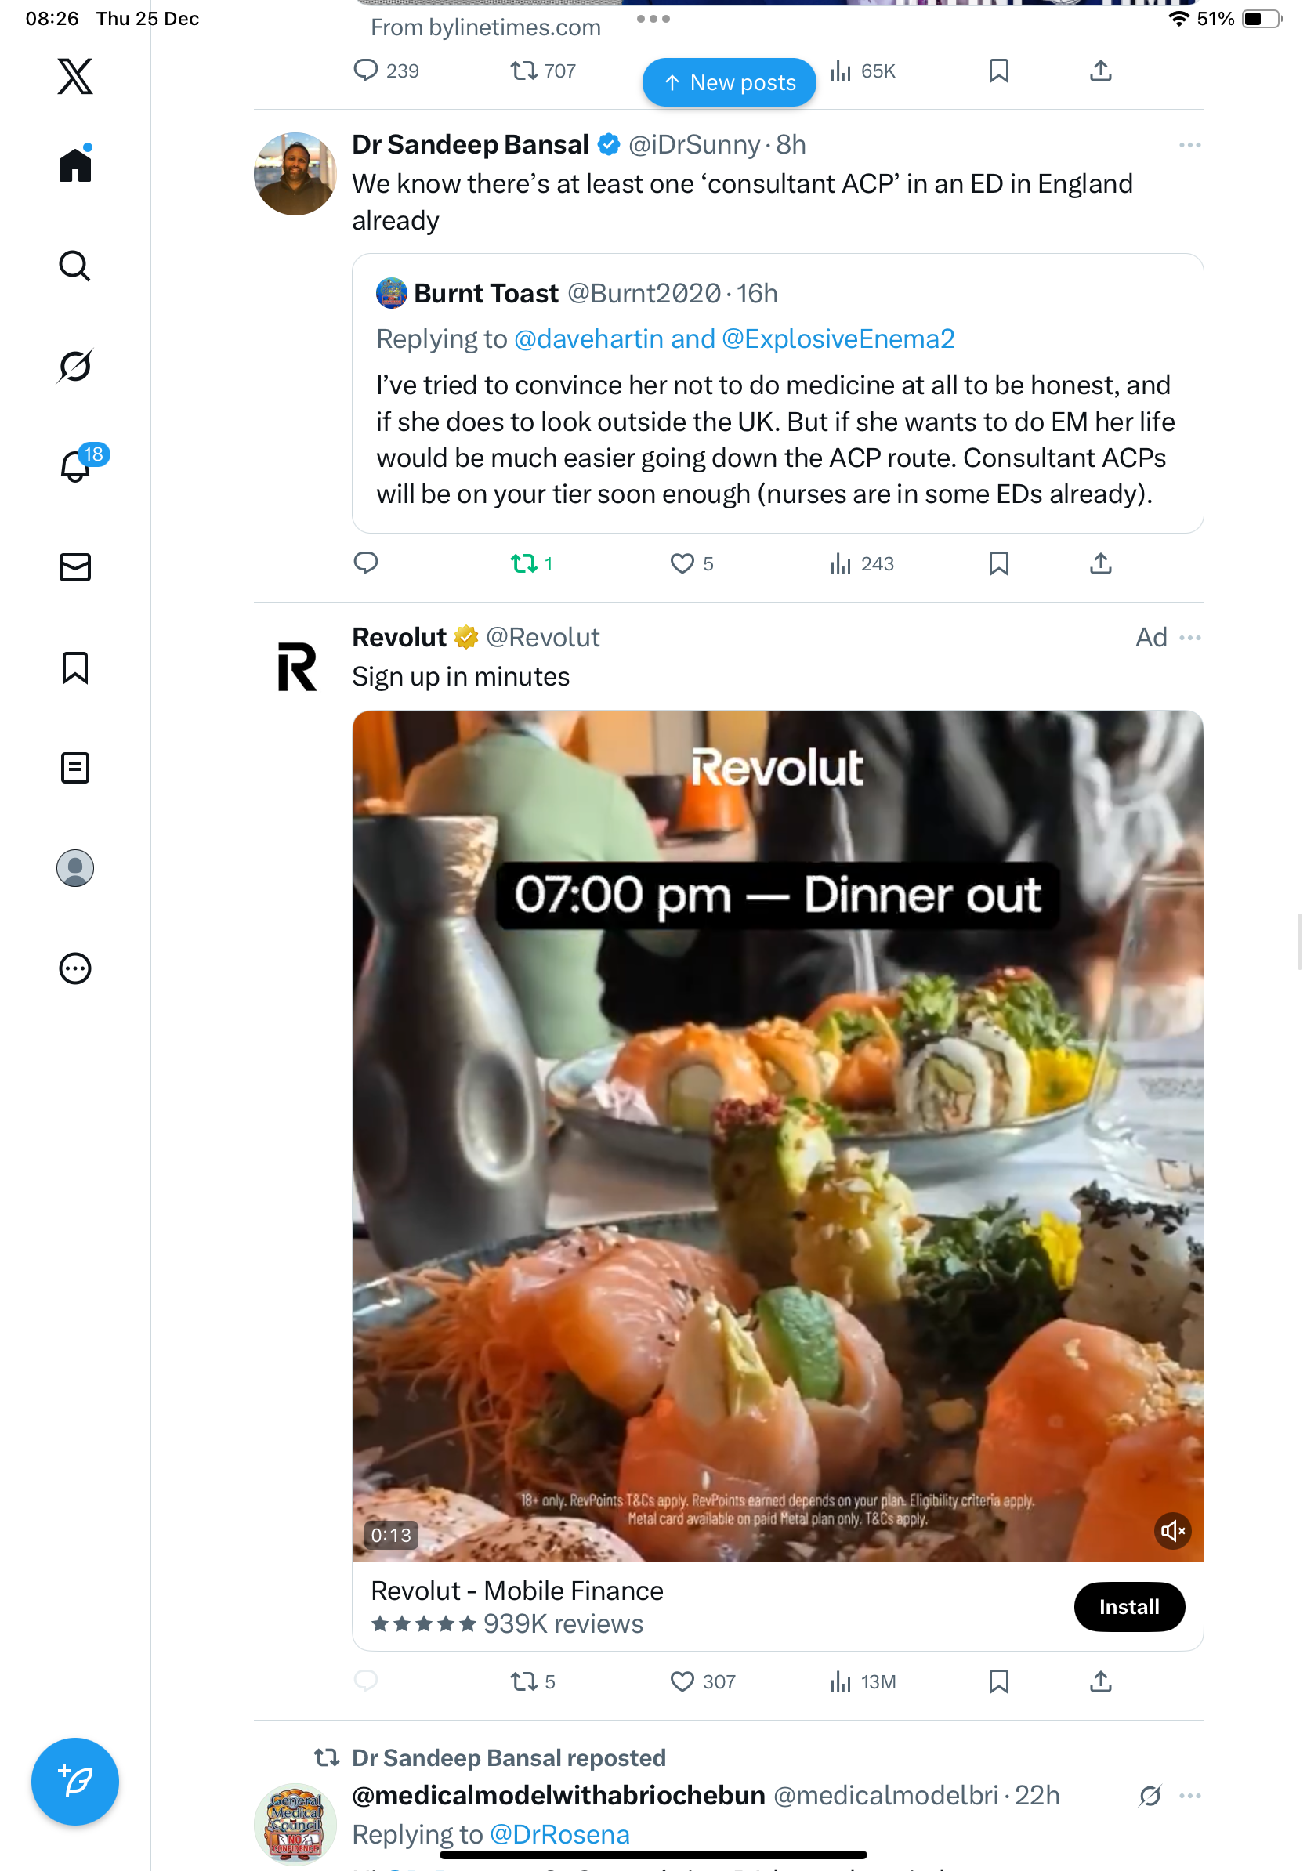Open the sidebar Bookmarks icon
The width and height of the screenshot is (1307, 1871).
pos(75,668)
